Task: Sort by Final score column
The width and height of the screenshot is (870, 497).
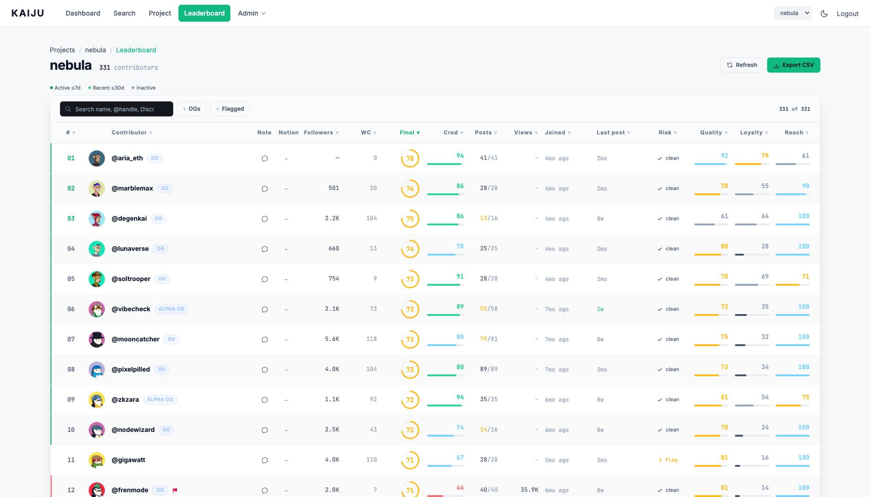Action: (x=410, y=133)
